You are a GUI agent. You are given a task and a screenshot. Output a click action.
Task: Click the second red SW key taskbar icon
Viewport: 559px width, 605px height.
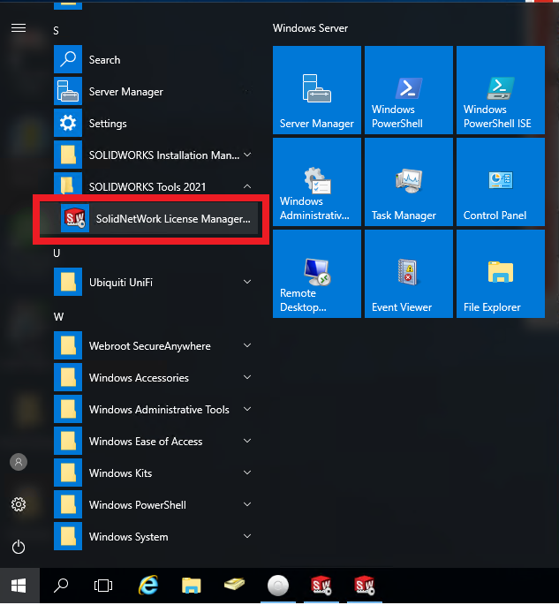pyautogui.click(x=364, y=586)
